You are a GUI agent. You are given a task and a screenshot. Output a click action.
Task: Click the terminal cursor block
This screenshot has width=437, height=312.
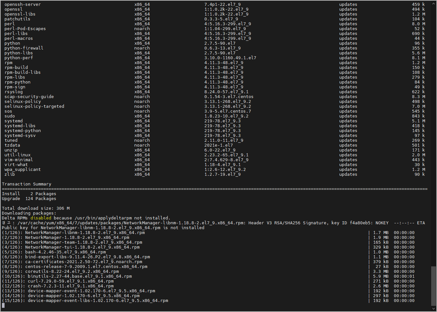(3, 306)
